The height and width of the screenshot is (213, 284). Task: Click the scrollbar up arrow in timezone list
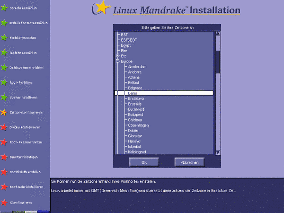tap(217, 34)
